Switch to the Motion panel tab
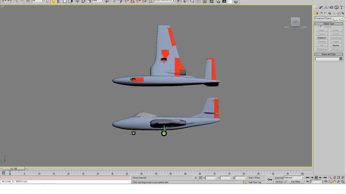The height and width of the screenshot is (194, 346). (331, 8)
